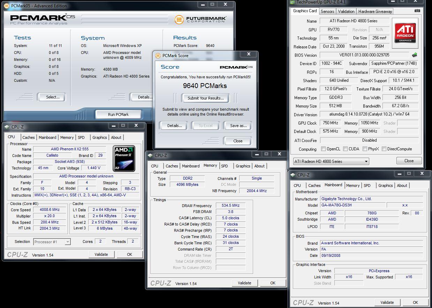432x308 pixels.
Task: Click Validate in CPU-Z Memory window
Action: click(x=244, y=283)
